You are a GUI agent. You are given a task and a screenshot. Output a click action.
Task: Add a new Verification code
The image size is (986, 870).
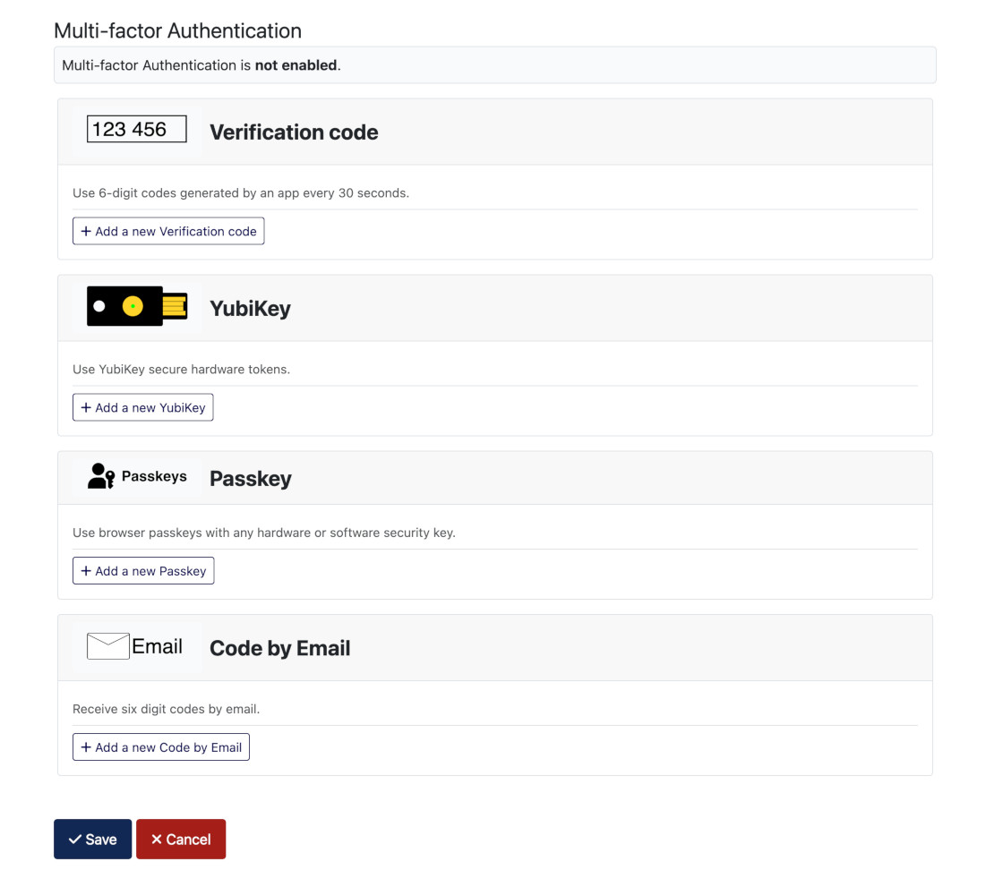point(168,231)
